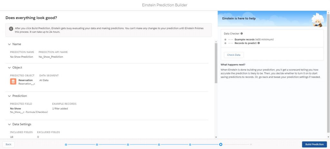Viewport: 330px width, 149px height.
Task: Collapse the Prediction section
Action: point(9,96)
